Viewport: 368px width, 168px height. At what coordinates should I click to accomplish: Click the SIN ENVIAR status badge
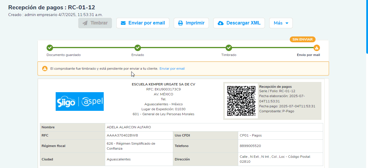pos(302,39)
